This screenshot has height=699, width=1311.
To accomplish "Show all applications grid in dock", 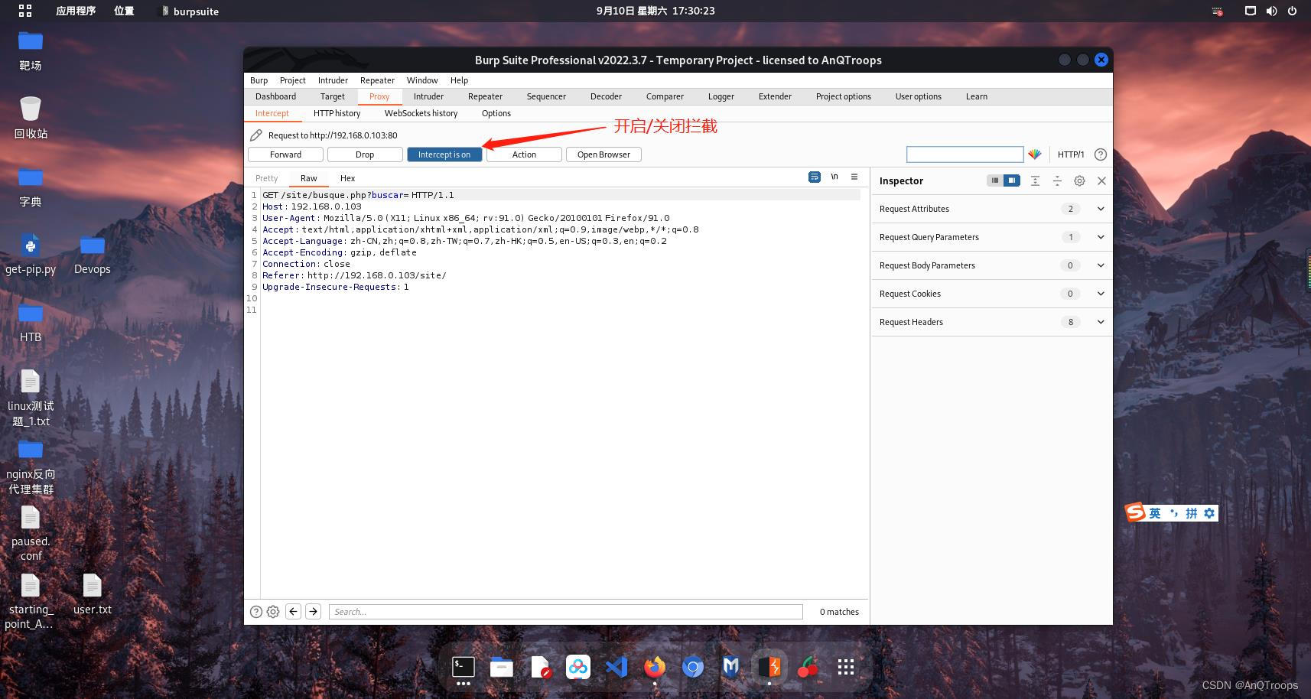I will (845, 668).
